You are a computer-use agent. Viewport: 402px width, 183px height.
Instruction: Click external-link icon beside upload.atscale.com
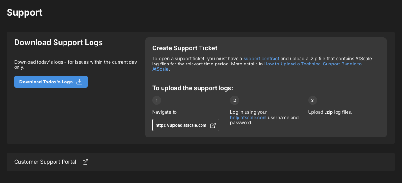[213, 125]
